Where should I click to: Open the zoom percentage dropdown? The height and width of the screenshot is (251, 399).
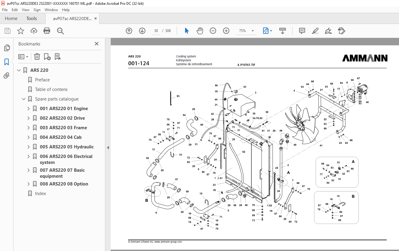click(x=253, y=31)
